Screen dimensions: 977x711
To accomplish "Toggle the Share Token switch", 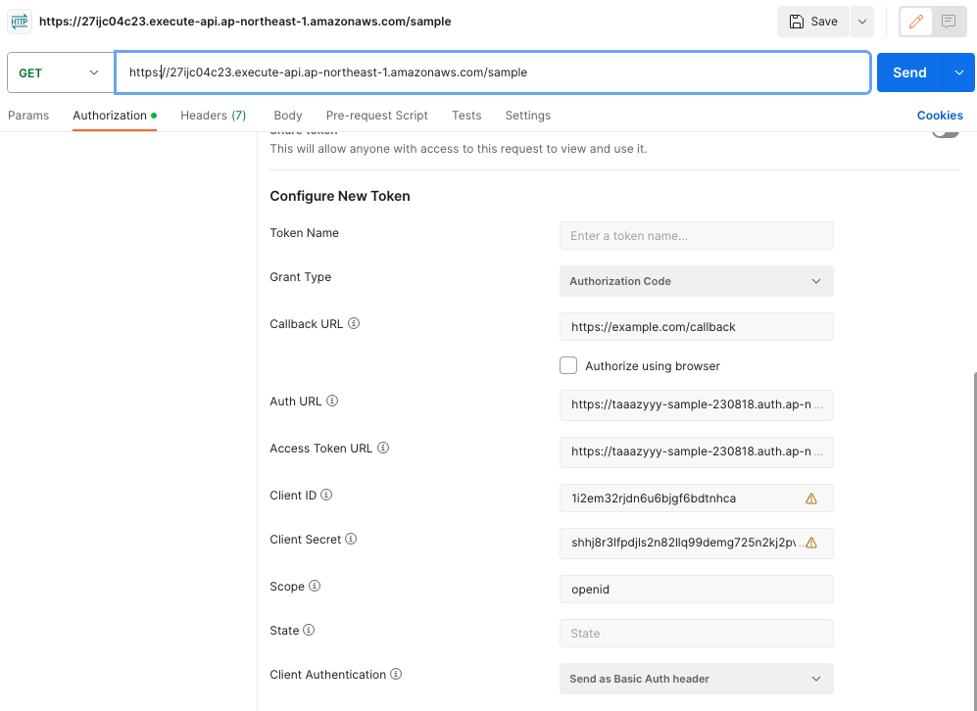I will [x=943, y=128].
